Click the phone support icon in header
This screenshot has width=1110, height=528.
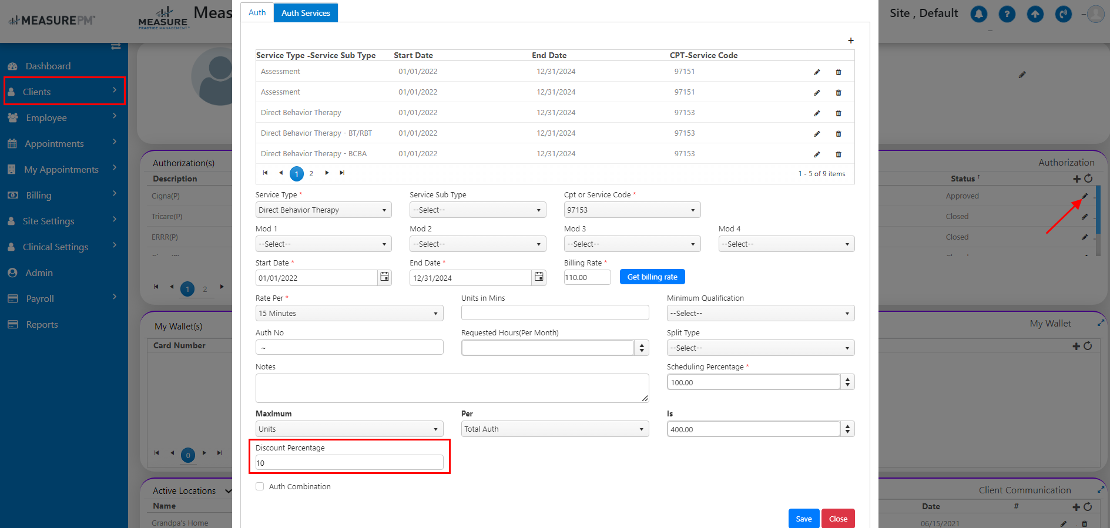(x=1063, y=14)
